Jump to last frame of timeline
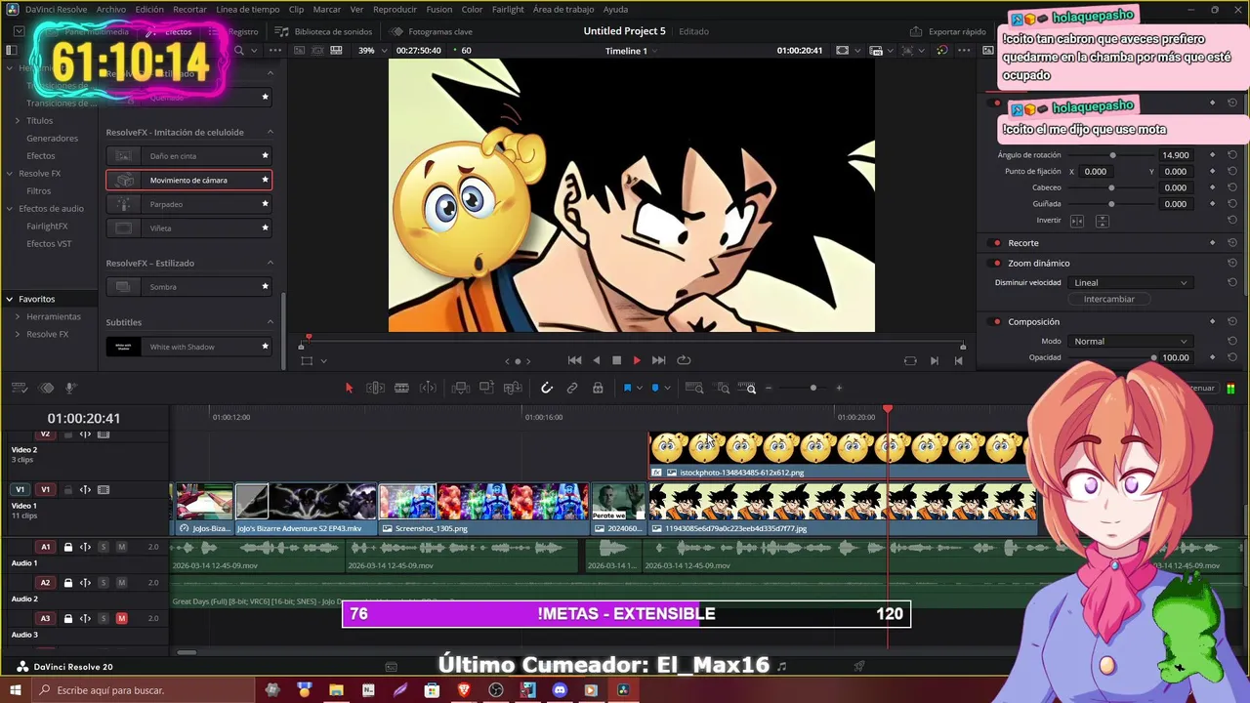 (x=658, y=360)
